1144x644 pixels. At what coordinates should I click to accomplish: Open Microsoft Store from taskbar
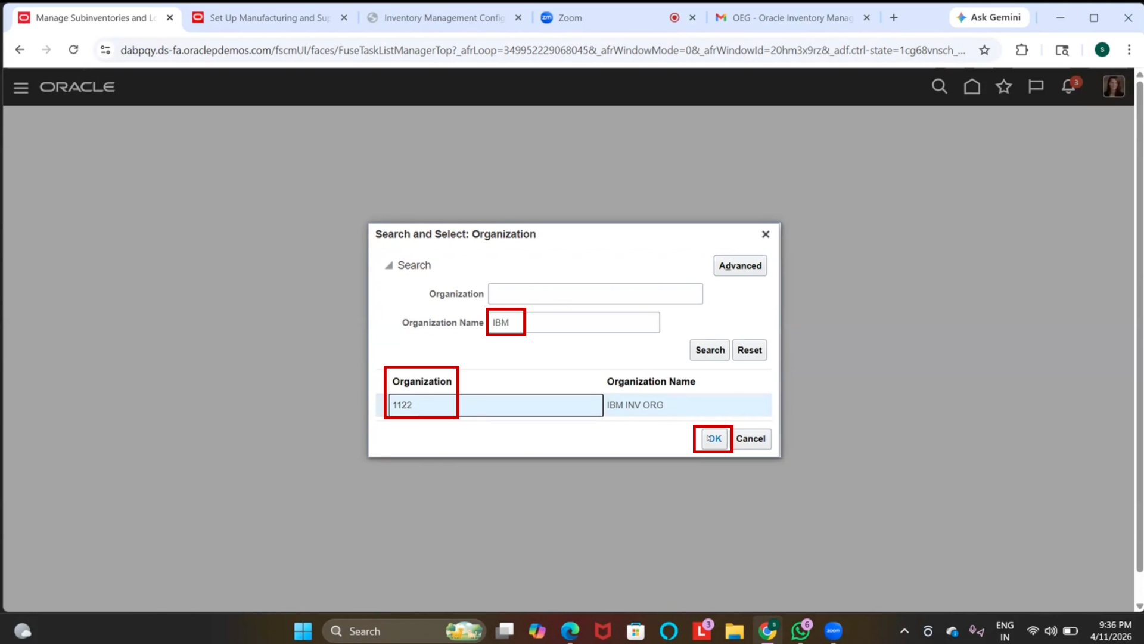(636, 631)
